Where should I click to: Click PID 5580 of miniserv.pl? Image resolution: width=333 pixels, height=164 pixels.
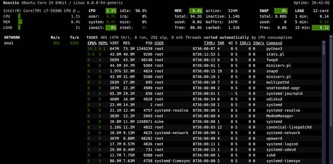148,77
